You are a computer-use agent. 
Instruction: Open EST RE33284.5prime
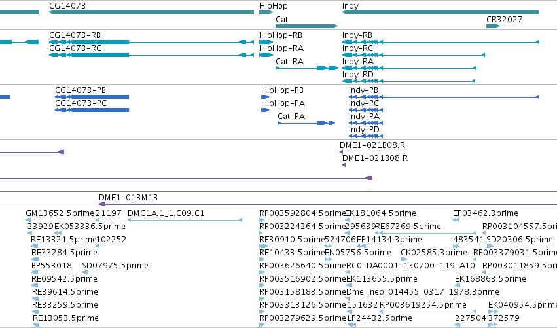pyautogui.click(x=64, y=253)
